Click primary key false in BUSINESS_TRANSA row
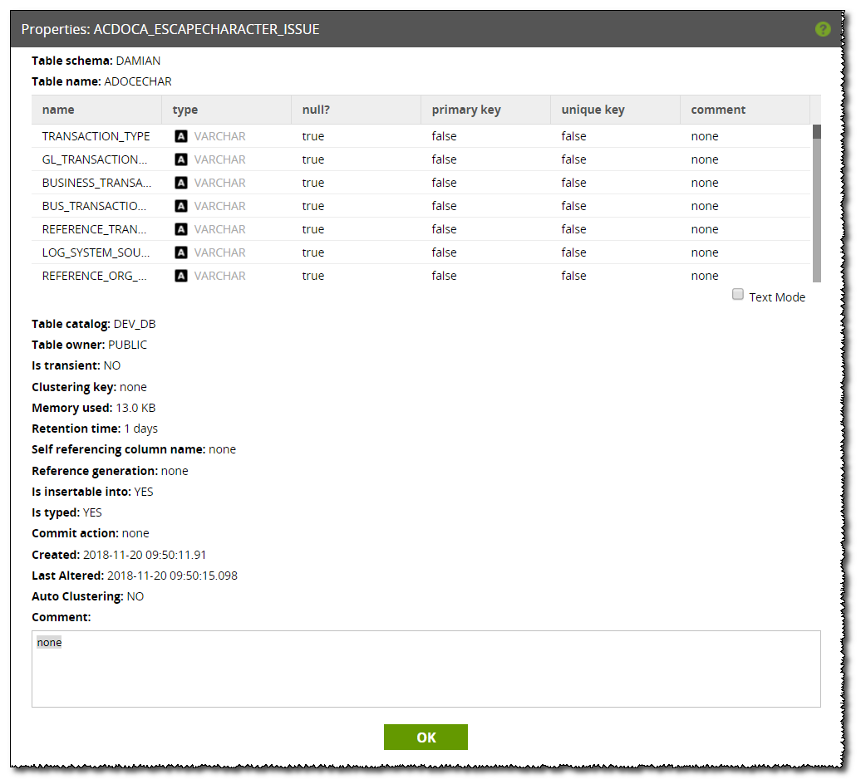The image size is (861, 784). (444, 183)
